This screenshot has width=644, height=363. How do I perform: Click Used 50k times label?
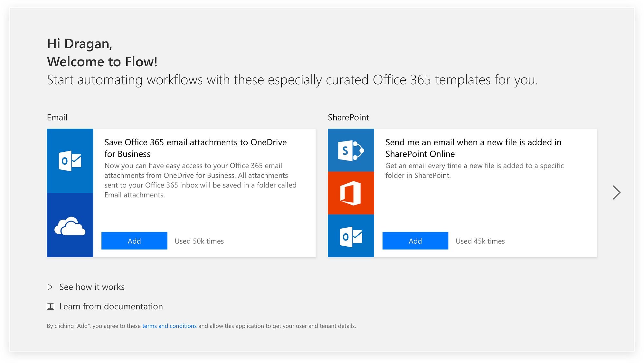click(x=199, y=241)
